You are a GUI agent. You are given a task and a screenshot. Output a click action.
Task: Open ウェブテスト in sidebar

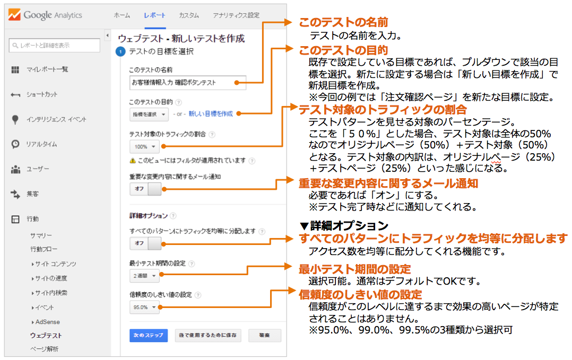point(46,336)
